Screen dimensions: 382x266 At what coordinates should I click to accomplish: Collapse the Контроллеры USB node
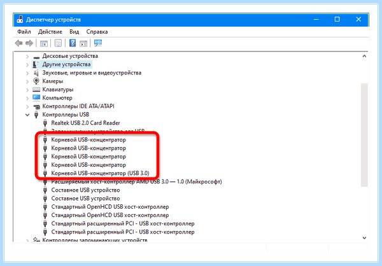[27, 115]
